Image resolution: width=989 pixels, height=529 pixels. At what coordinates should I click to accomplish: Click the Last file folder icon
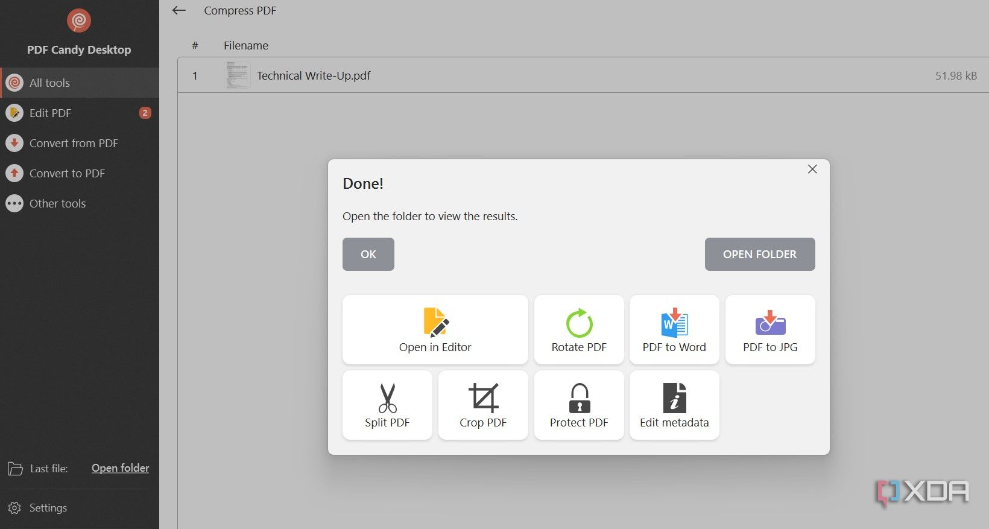pos(15,469)
